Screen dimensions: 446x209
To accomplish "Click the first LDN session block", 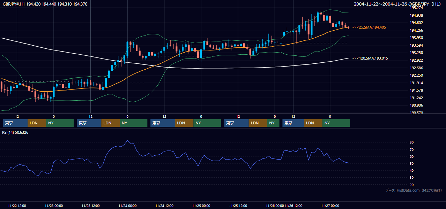I will click(x=37, y=123).
